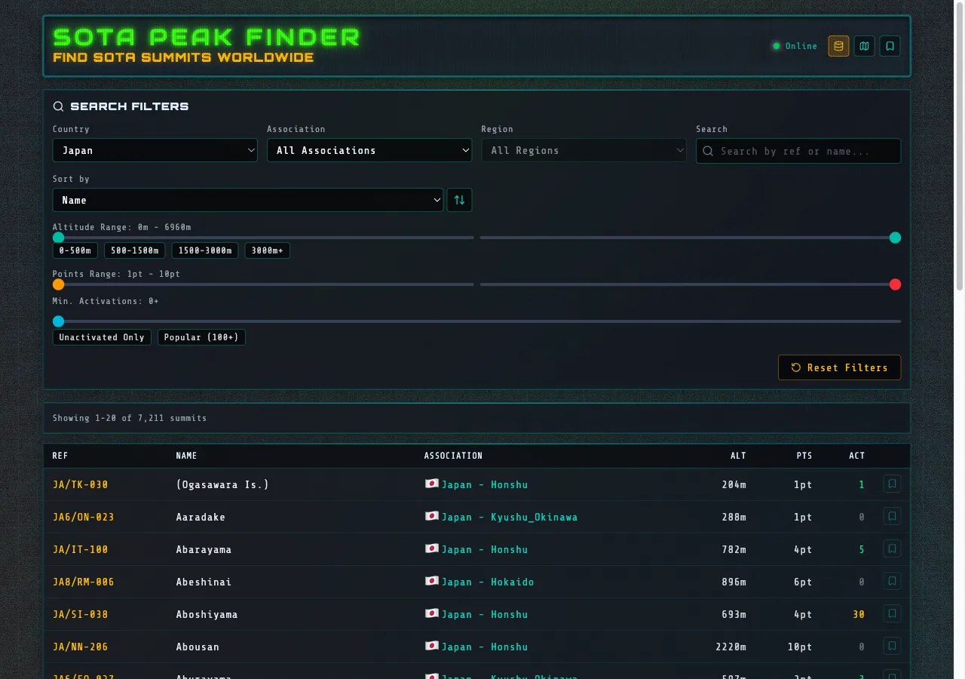Toggle the Popular (100+) filter

(x=201, y=337)
